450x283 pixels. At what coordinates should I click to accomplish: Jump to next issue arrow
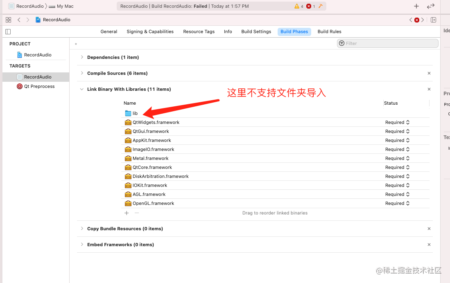click(x=423, y=20)
